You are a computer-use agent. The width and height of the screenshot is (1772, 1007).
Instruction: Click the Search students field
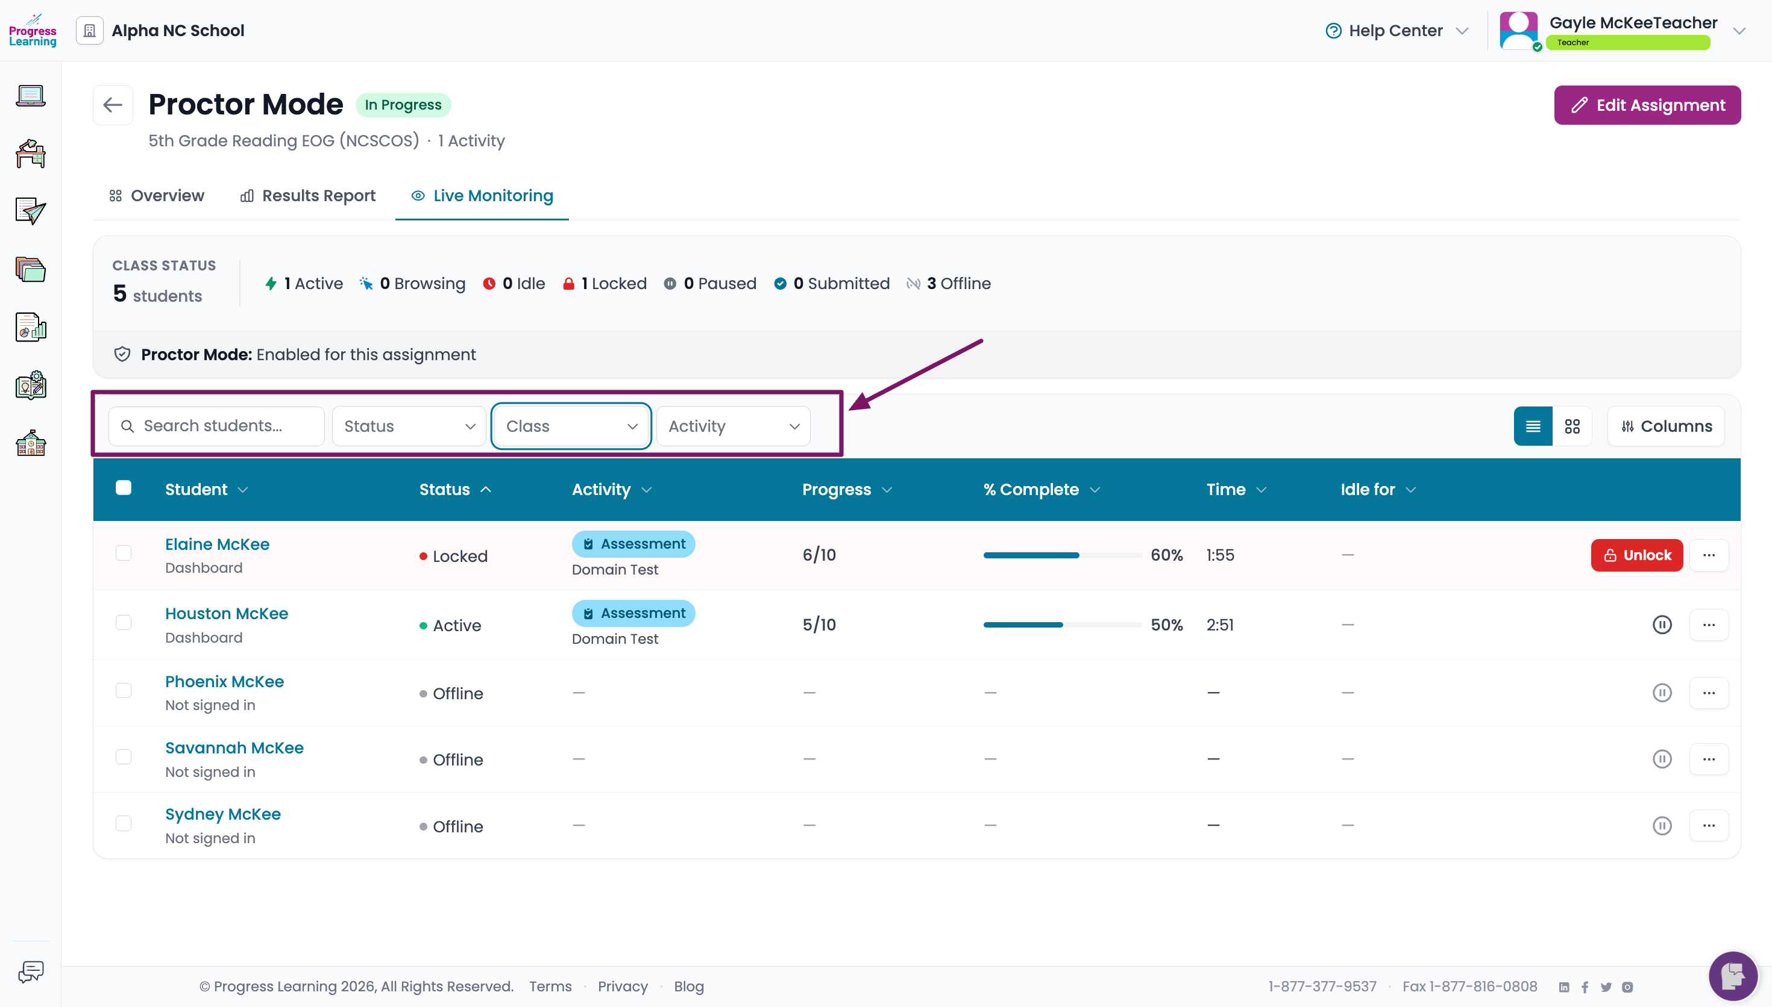point(216,426)
